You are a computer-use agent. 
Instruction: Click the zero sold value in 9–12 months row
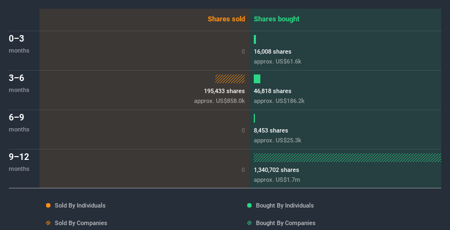point(243,170)
